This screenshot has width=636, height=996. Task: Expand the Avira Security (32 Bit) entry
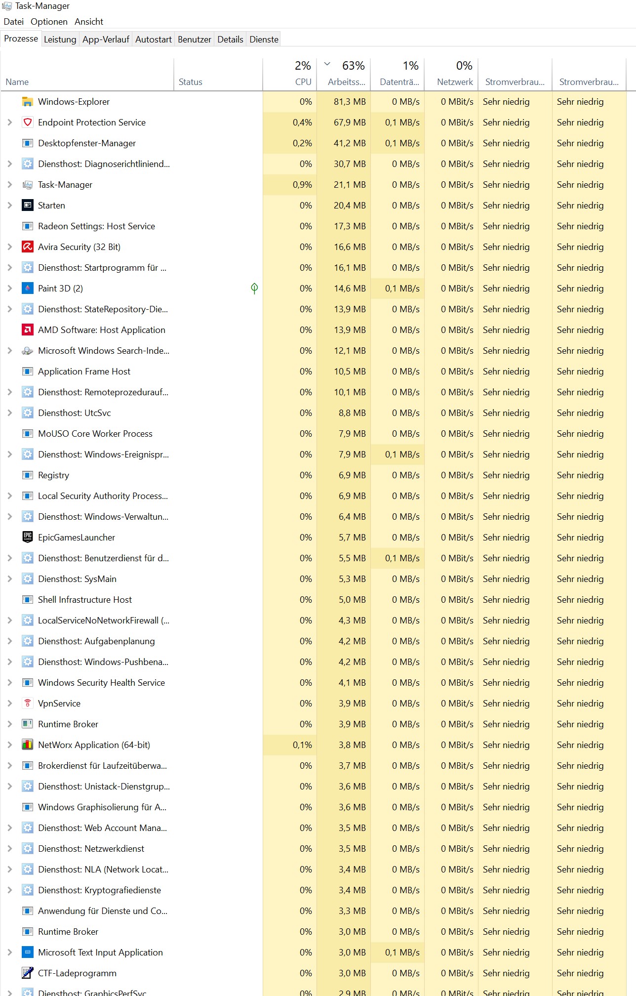9,247
